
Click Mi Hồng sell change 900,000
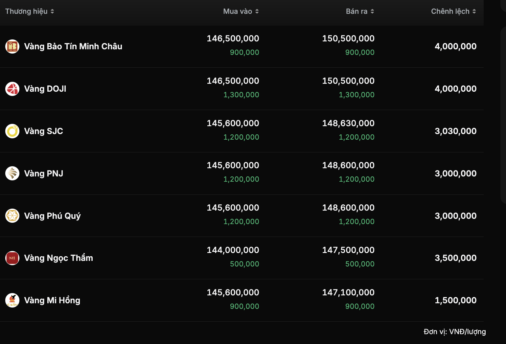tap(360, 306)
